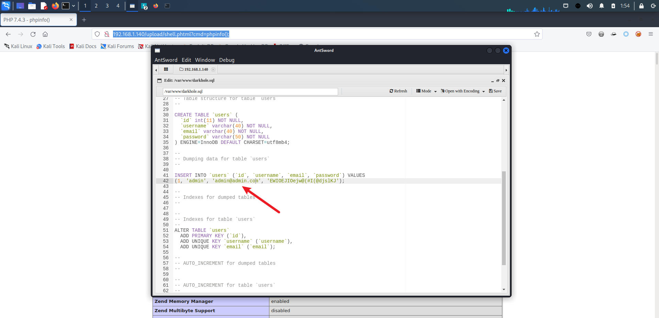The image size is (659, 318).
Task: Select terminal window in taskbar
Action: [x=167, y=6]
